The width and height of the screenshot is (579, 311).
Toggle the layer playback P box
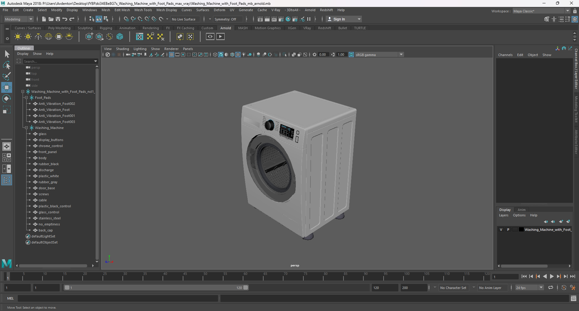pyautogui.click(x=508, y=230)
